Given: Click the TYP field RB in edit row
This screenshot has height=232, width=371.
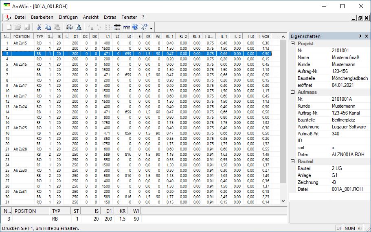Looking at the screenshot, I should [x=55, y=219].
